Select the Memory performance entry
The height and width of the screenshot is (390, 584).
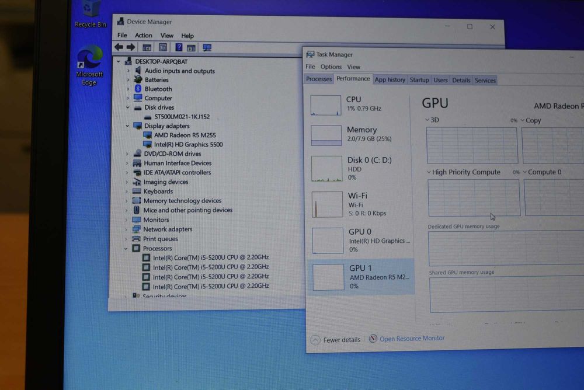(359, 134)
